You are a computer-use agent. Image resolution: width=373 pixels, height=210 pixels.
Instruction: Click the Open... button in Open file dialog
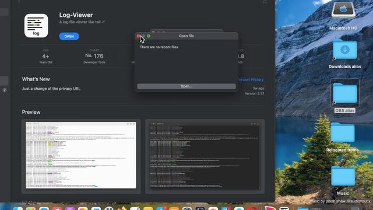[x=186, y=86]
